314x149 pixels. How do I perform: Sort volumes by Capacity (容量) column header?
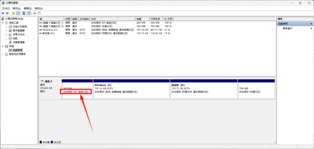click(142, 19)
